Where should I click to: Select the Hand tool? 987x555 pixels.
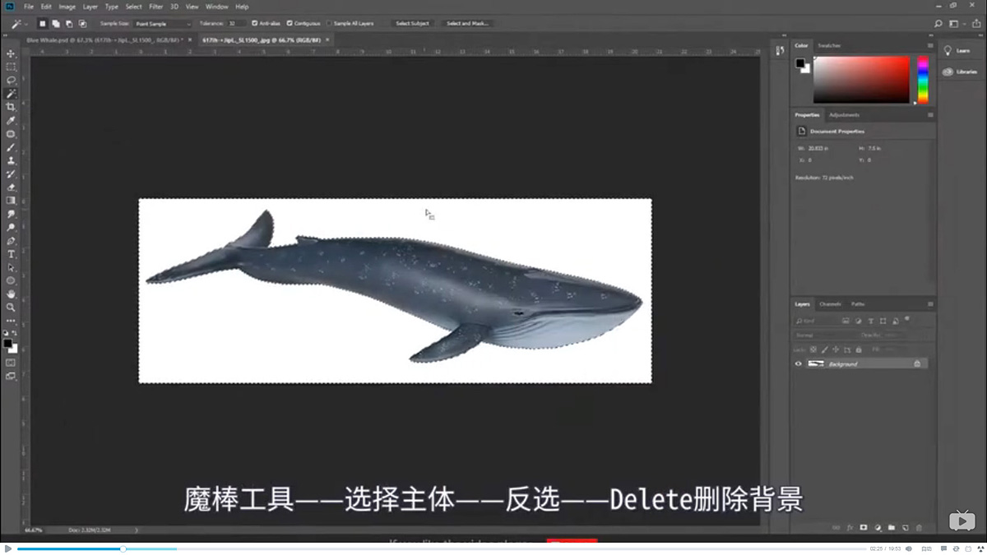coord(11,294)
